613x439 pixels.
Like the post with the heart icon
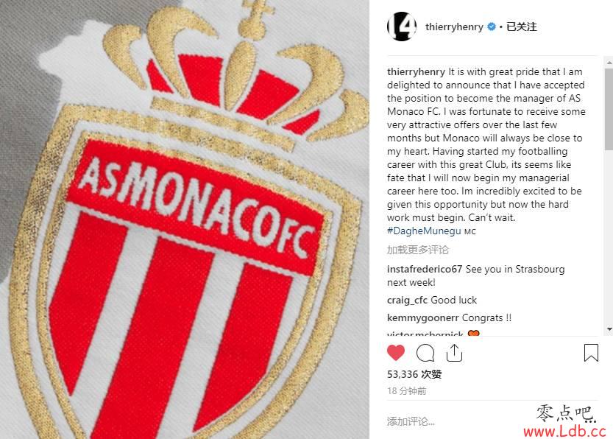(396, 353)
